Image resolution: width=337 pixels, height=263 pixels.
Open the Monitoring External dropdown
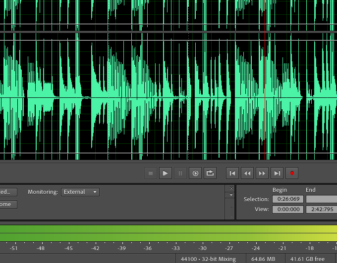[80, 192]
